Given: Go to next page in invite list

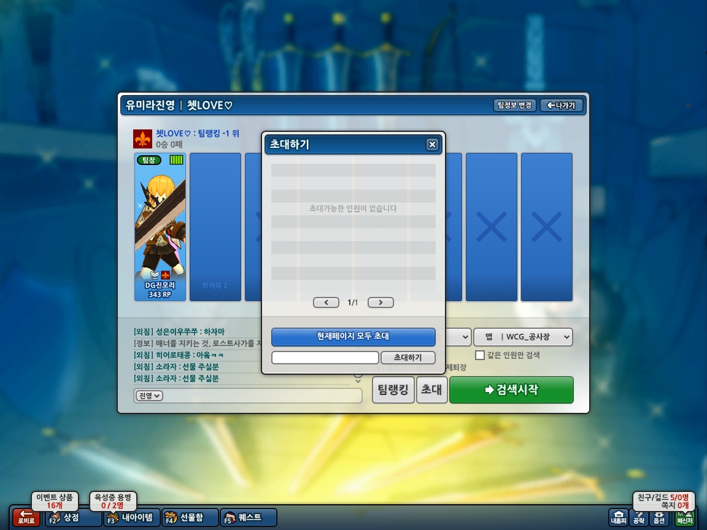Looking at the screenshot, I should point(381,302).
